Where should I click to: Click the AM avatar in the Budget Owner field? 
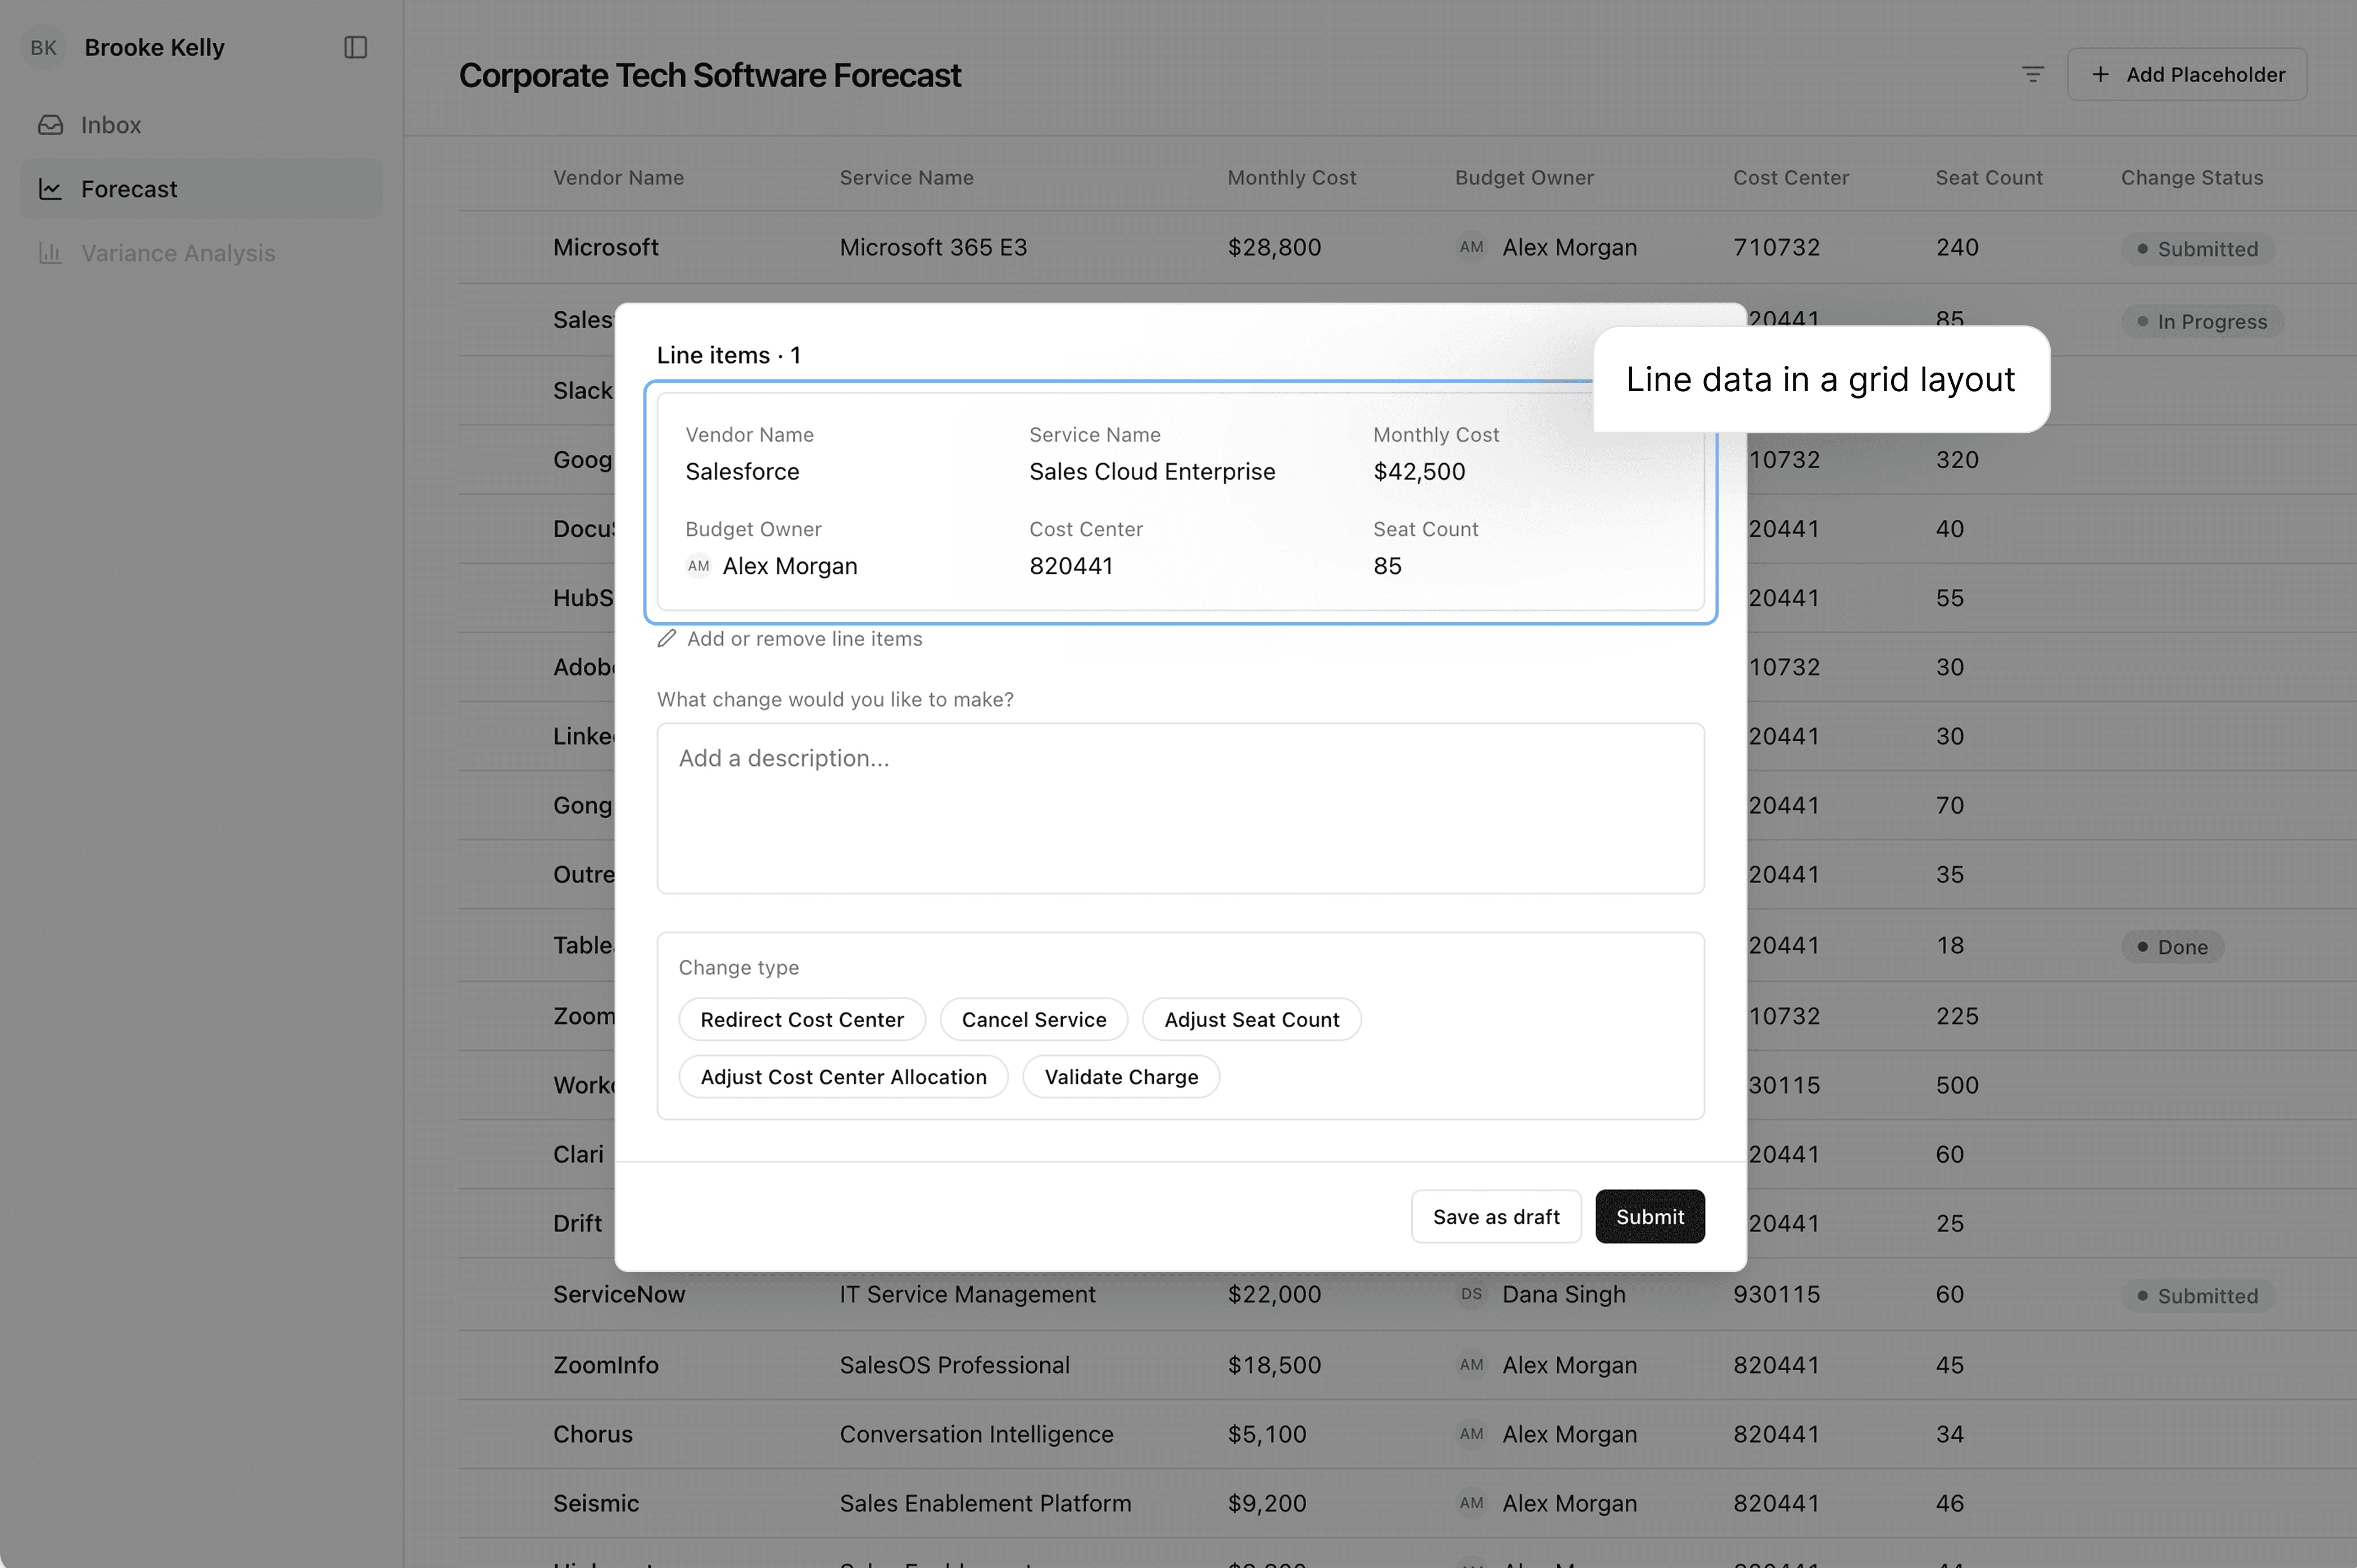698,566
